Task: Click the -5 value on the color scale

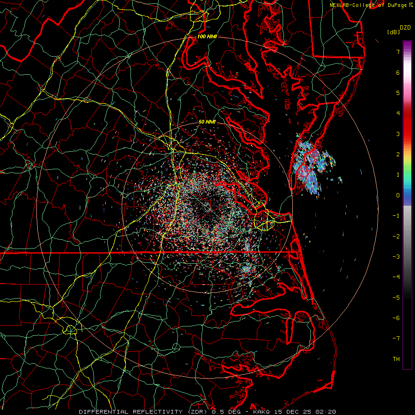Action: click(x=396, y=297)
